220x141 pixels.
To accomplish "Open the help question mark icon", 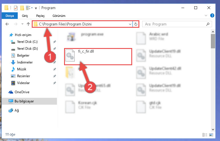I will (x=212, y=15).
